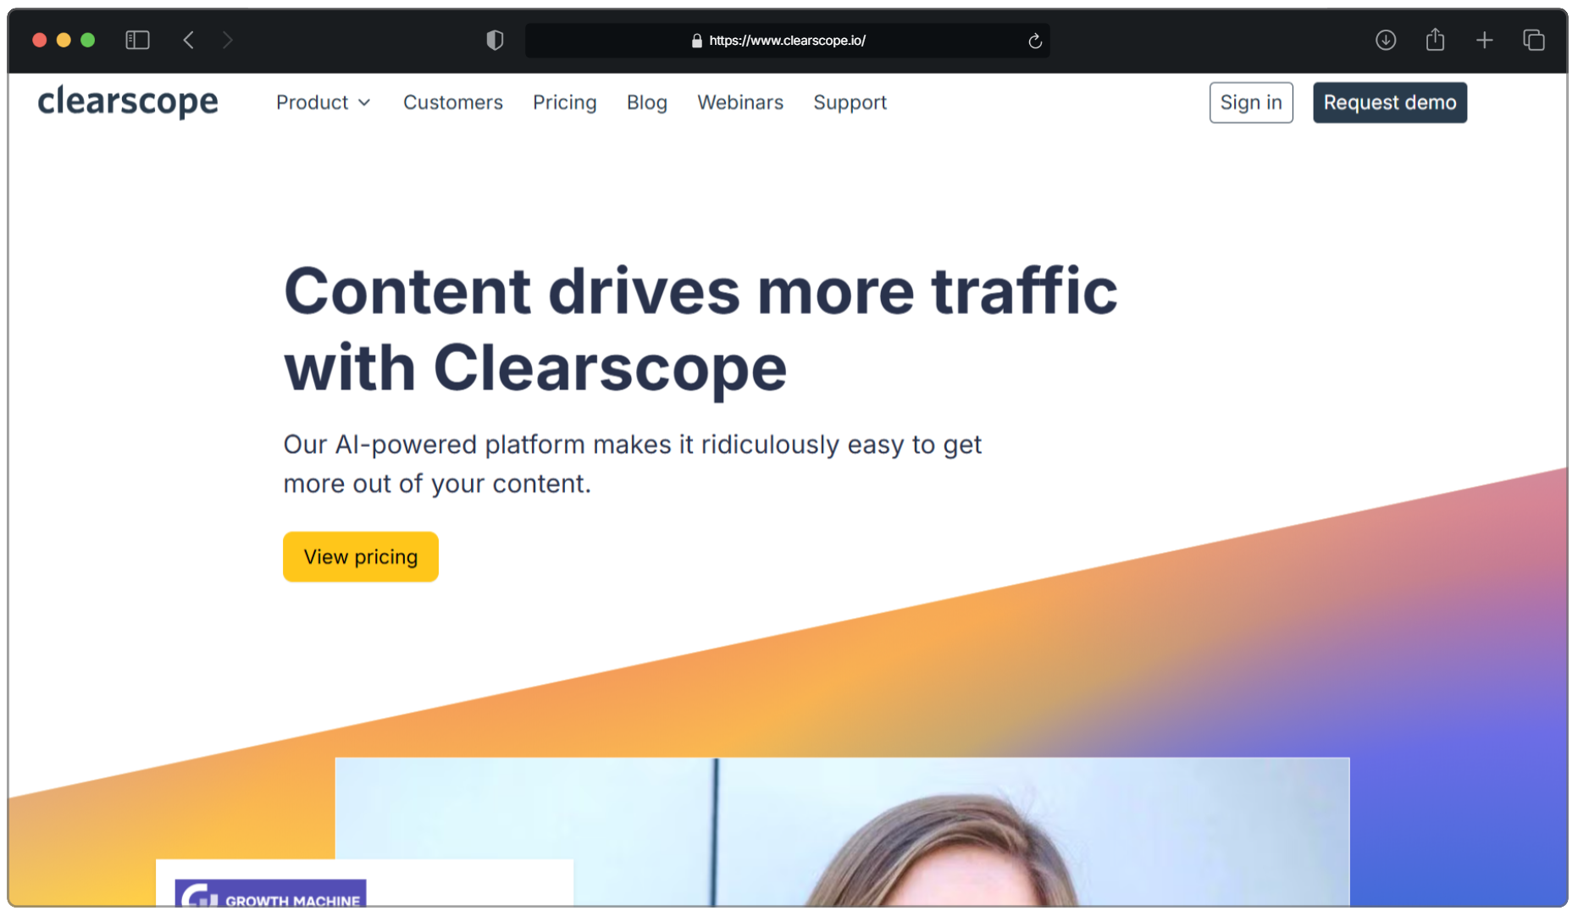Expand the Product dropdown menu

pos(324,102)
